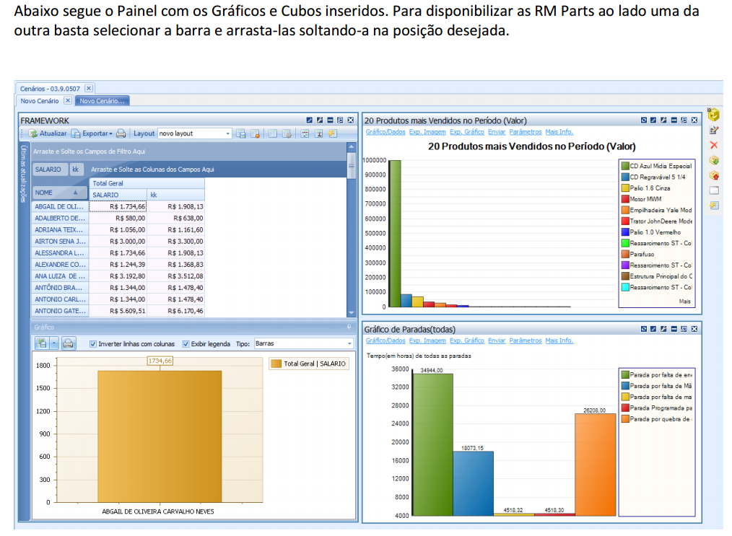
Task: Click the new cube icon in right sidebar
Action: click(x=713, y=114)
